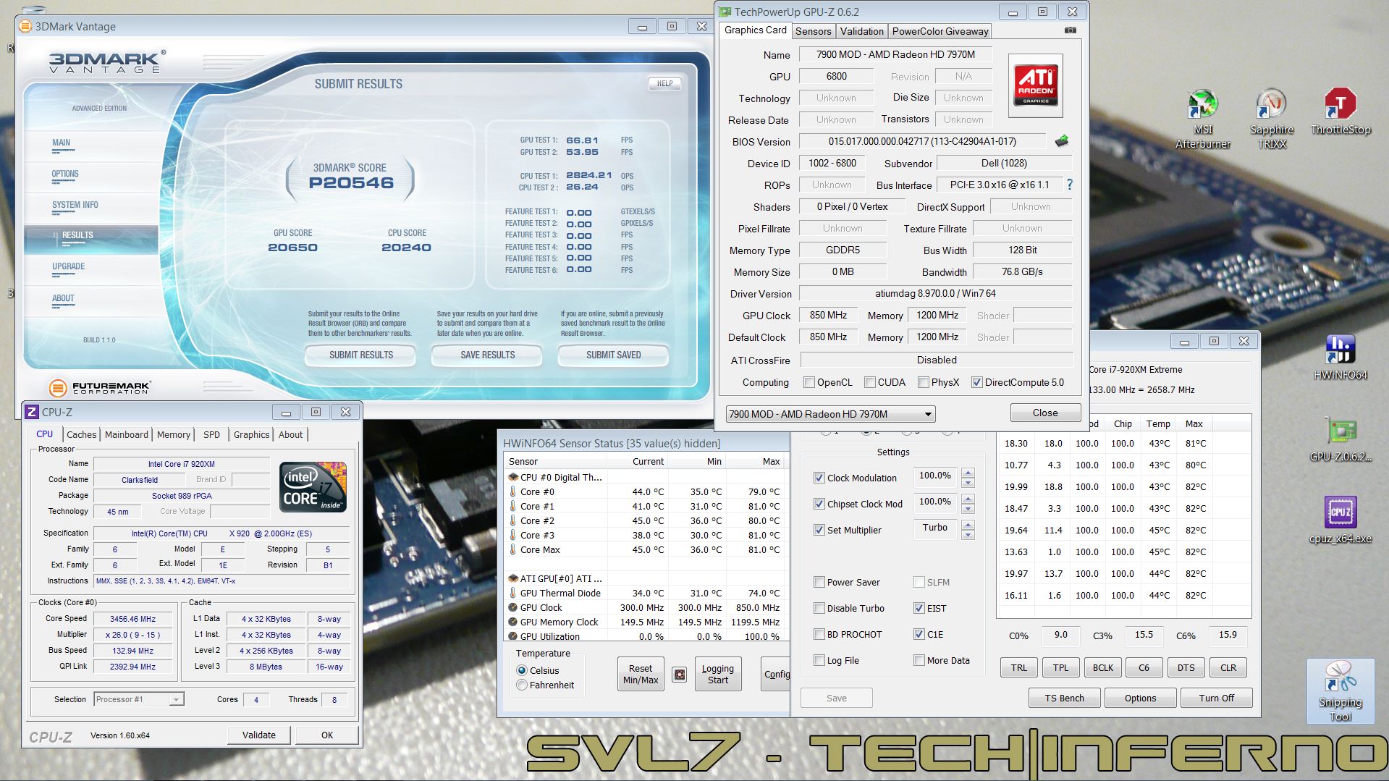Click Bus Interface question mark help
The height and width of the screenshot is (781, 1389).
[1070, 185]
